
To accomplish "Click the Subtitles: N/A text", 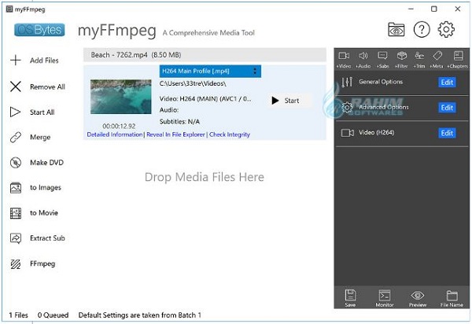I will (179, 122).
